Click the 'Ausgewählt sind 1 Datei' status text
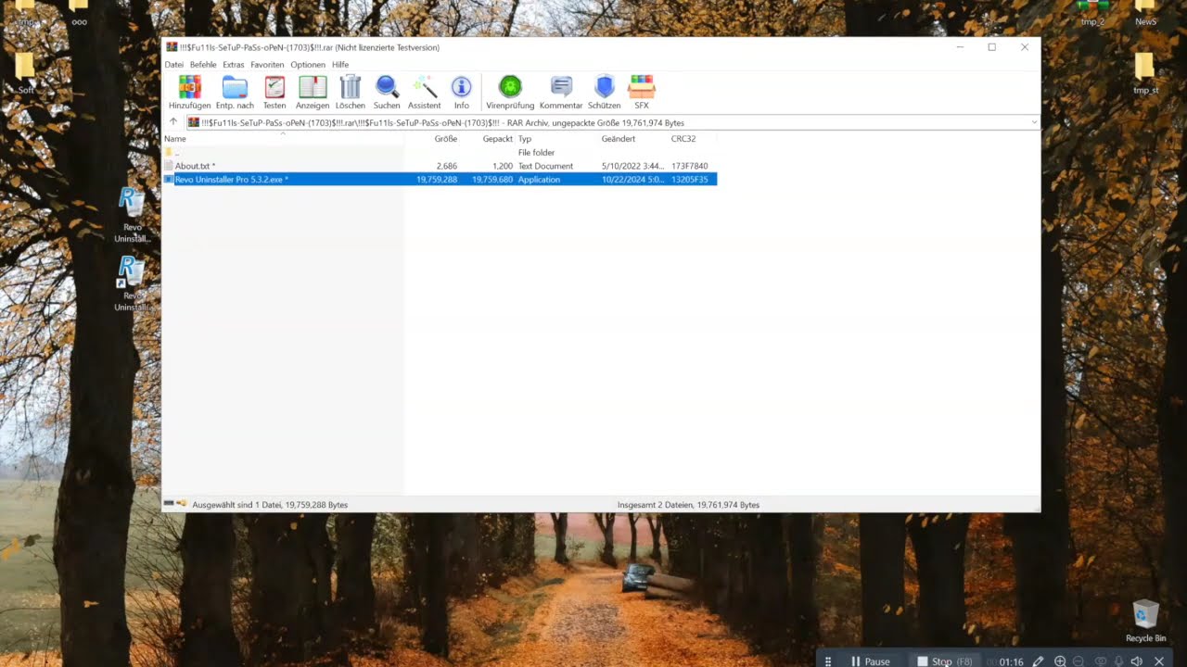The width and height of the screenshot is (1187, 667). (x=270, y=505)
